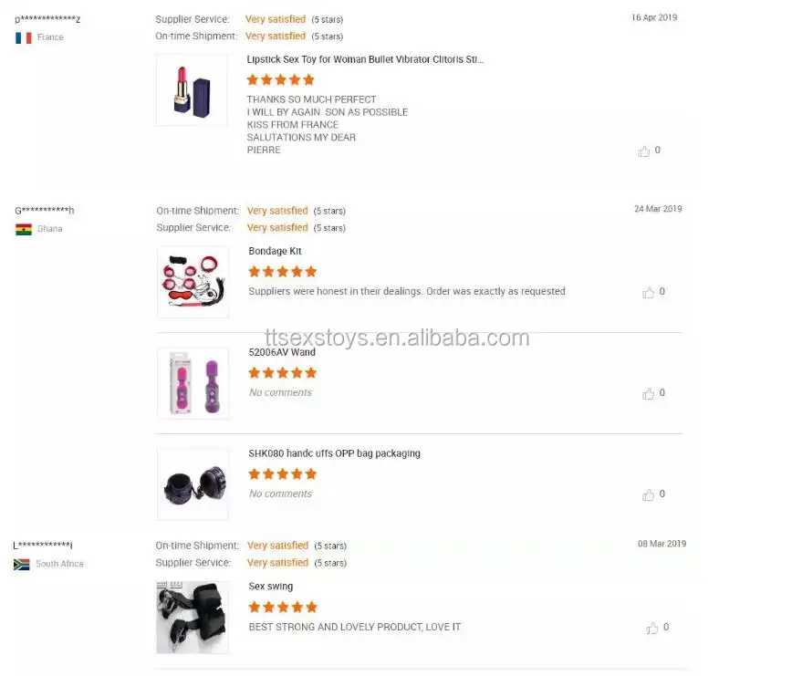Open the "Bondage Kit" product title link
Viewport: 792px width, 676px height.
click(275, 251)
